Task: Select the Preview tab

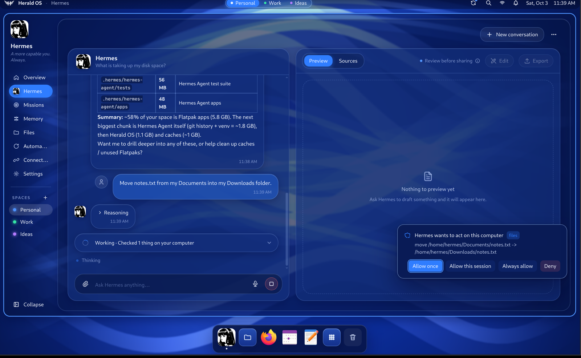Action: click(318, 61)
